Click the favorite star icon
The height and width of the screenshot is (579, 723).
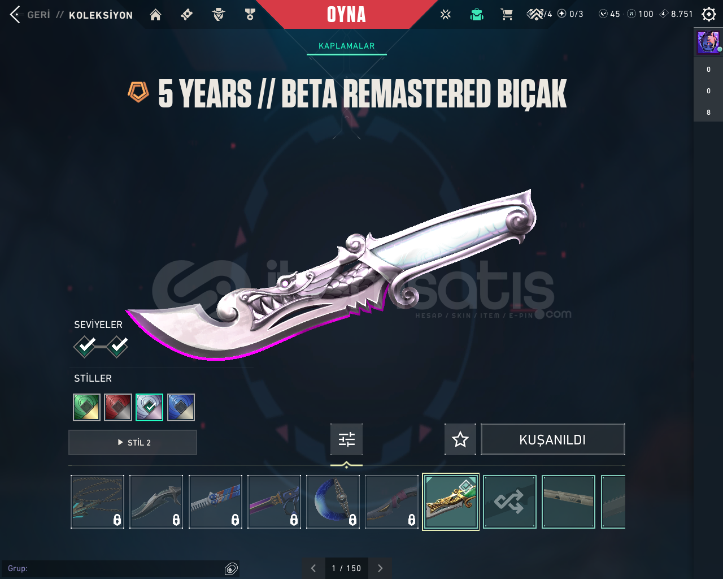tap(460, 439)
